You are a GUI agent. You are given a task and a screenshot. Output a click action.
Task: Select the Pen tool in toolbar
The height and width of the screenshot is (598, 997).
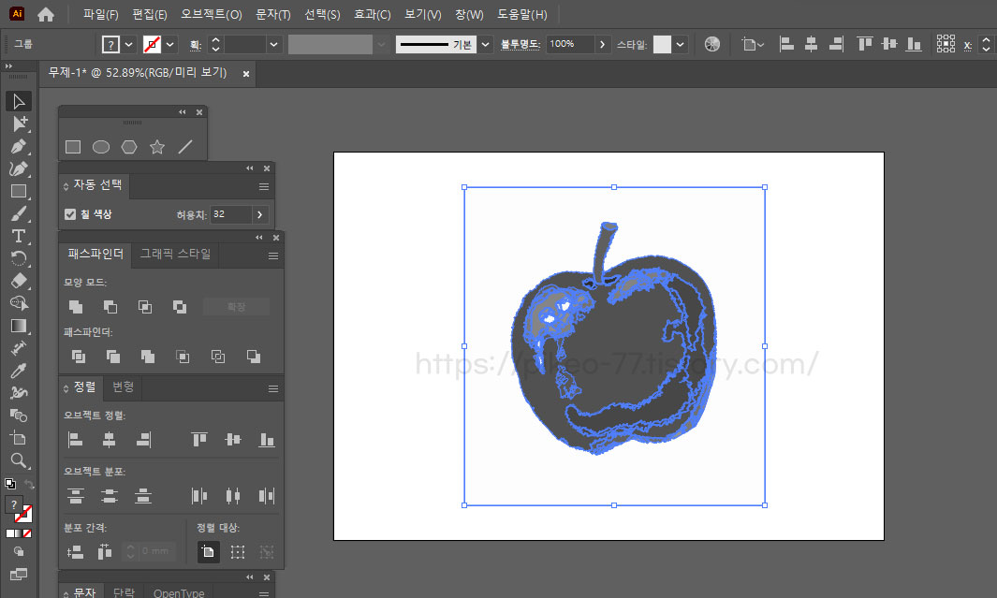(x=19, y=146)
